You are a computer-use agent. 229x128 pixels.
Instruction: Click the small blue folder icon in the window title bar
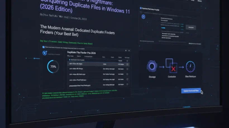click(x=43, y=47)
